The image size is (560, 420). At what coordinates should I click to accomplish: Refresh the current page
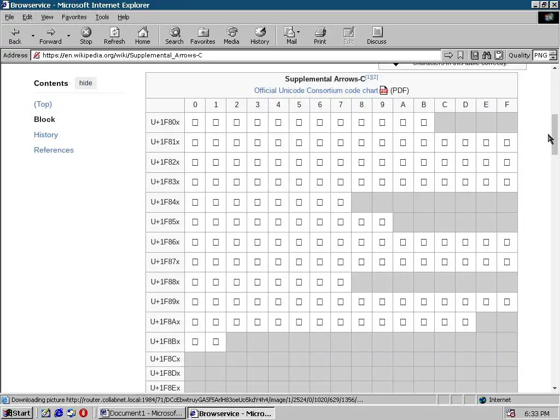click(114, 36)
